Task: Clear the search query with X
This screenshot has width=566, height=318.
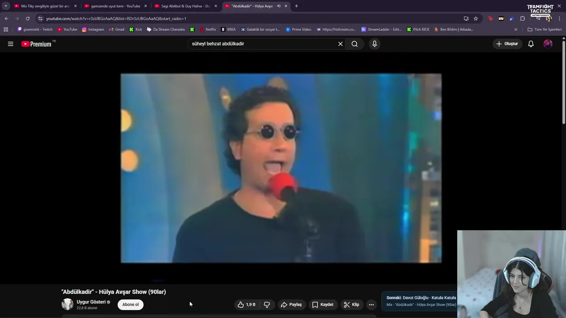Action: pos(340,44)
